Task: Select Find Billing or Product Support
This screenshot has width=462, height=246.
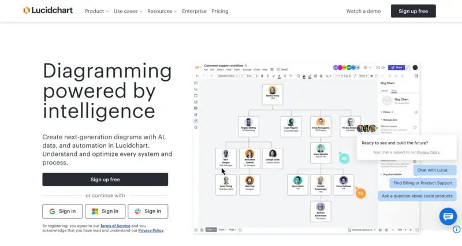Action: [423, 183]
